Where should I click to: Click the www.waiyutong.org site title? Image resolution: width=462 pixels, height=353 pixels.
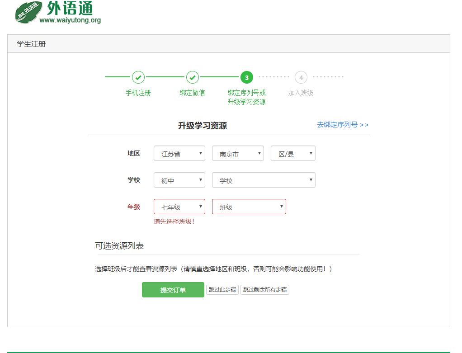tap(70, 20)
